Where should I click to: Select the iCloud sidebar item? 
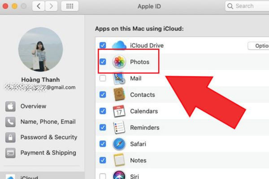tap(42, 175)
